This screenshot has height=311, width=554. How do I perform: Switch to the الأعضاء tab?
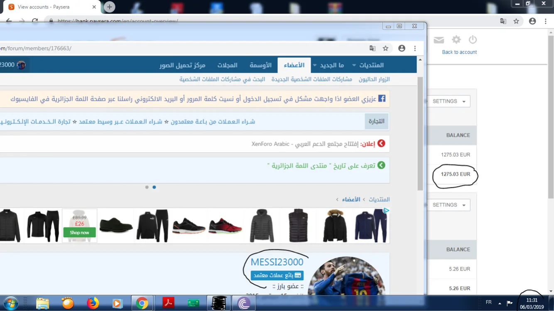click(294, 66)
